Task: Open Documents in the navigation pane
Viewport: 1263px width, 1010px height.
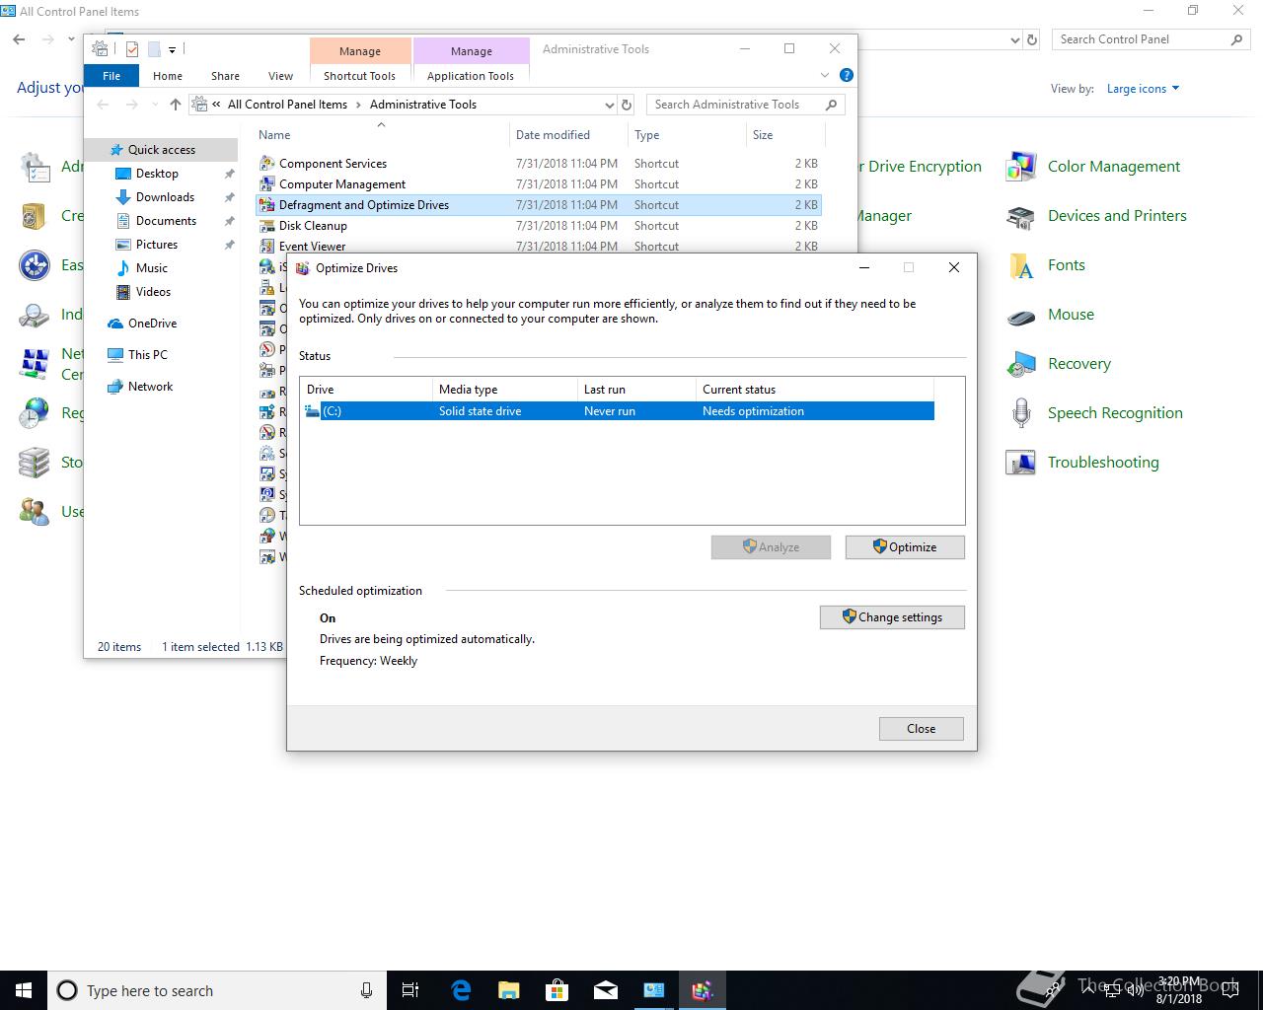Action: [166, 221]
